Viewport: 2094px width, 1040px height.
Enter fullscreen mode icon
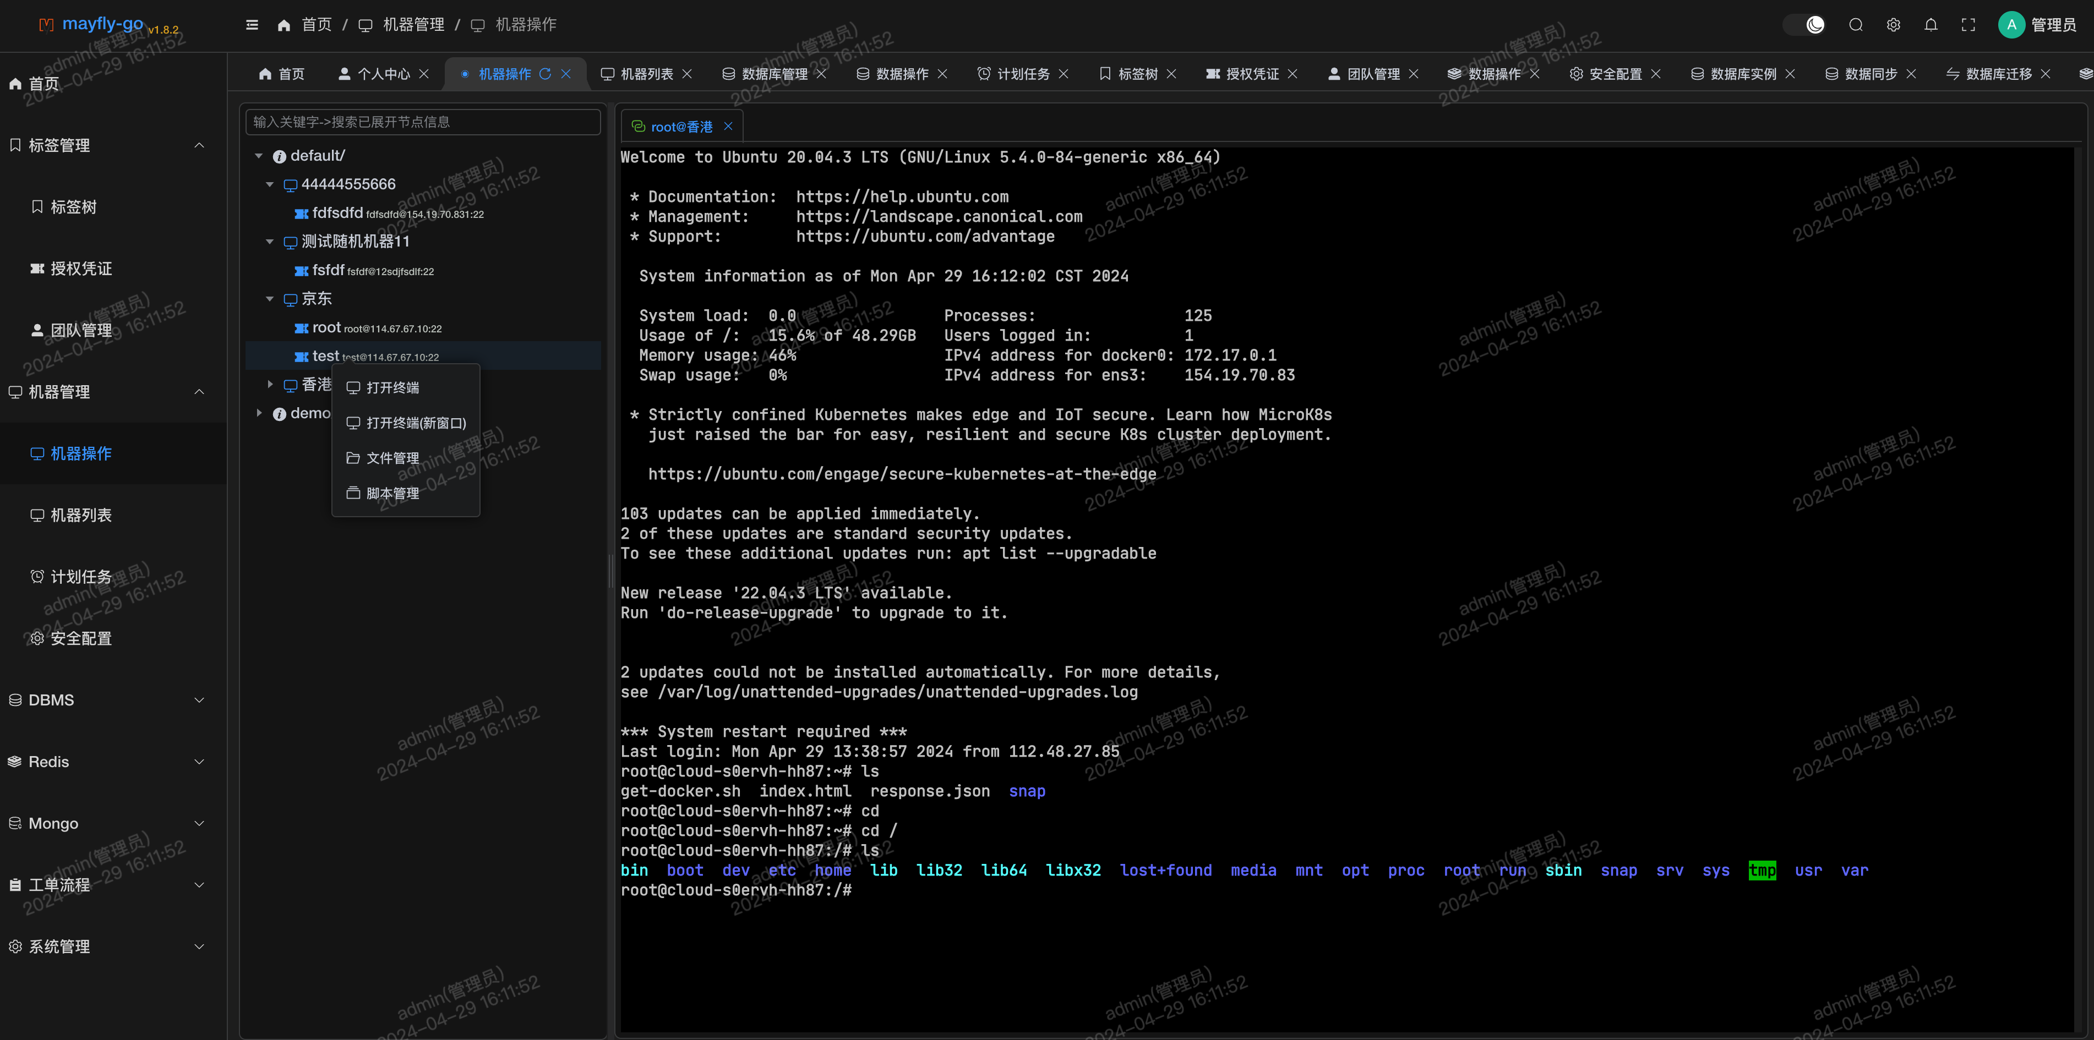(1968, 25)
